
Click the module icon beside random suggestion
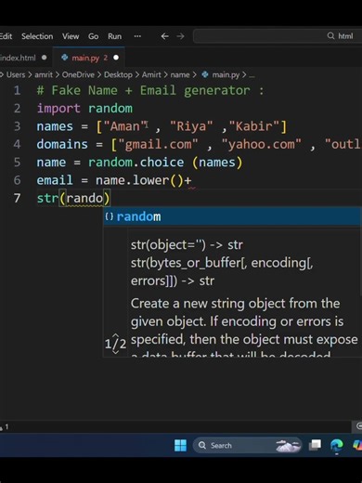point(110,216)
